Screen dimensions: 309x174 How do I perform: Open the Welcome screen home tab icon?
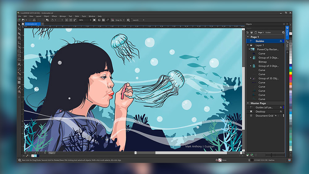23,24
